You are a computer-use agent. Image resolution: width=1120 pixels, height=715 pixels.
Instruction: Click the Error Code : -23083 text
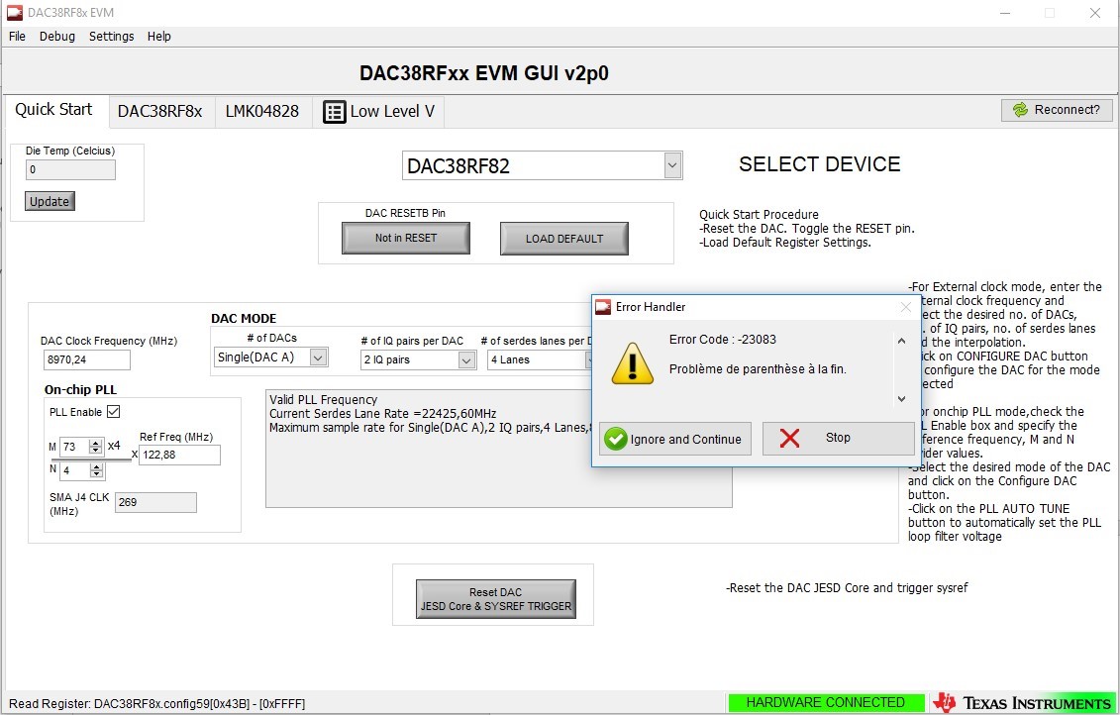tap(722, 340)
